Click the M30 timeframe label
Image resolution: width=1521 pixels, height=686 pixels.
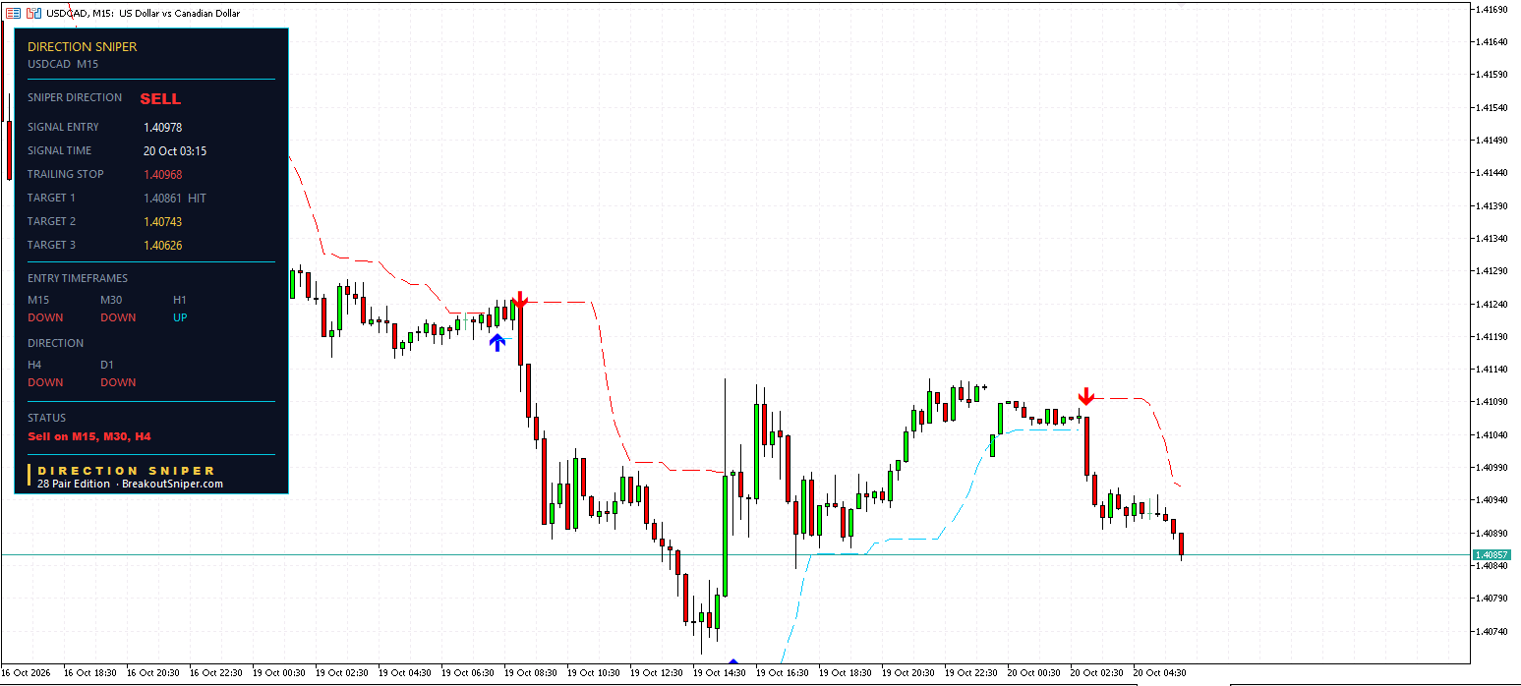[x=112, y=301]
